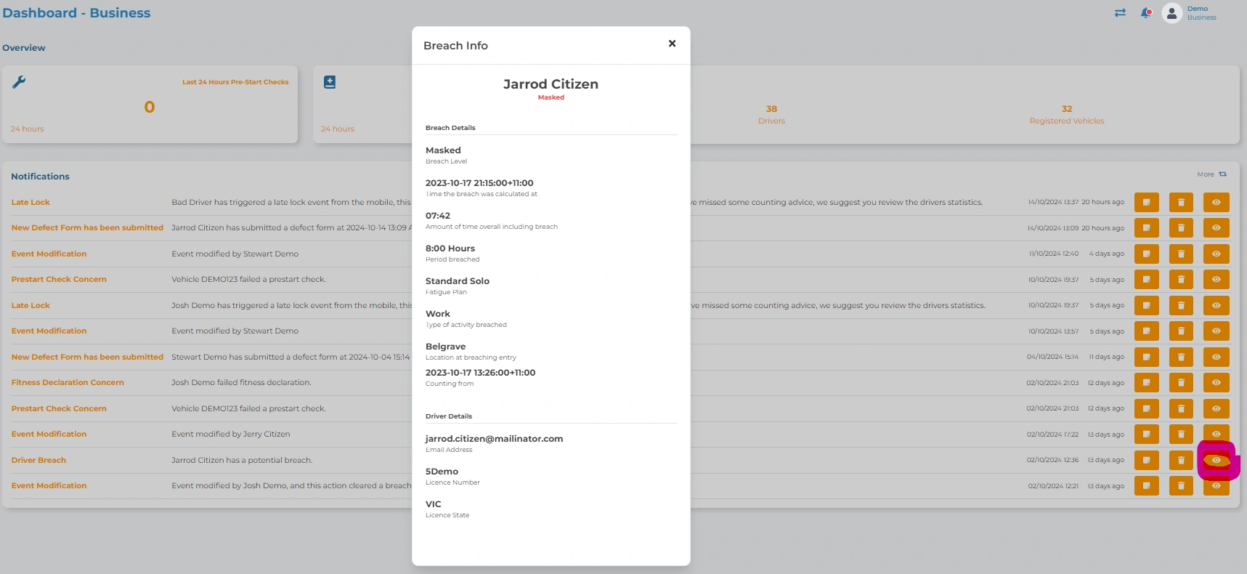This screenshot has width=1247, height=574.
Task: View Event Modification notification dated 11/10/2024 12:40
Action: pyautogui.click(x=1216, y=254)
